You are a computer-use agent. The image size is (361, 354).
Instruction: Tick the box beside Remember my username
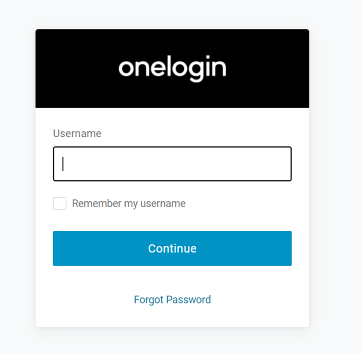pyautogui.click(x=60, y=204)
